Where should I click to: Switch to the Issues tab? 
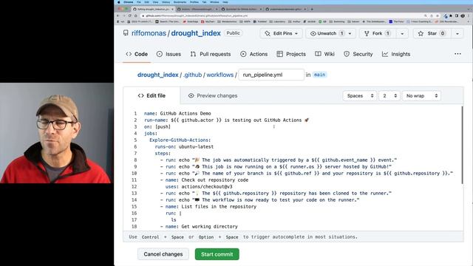point(169,54)
